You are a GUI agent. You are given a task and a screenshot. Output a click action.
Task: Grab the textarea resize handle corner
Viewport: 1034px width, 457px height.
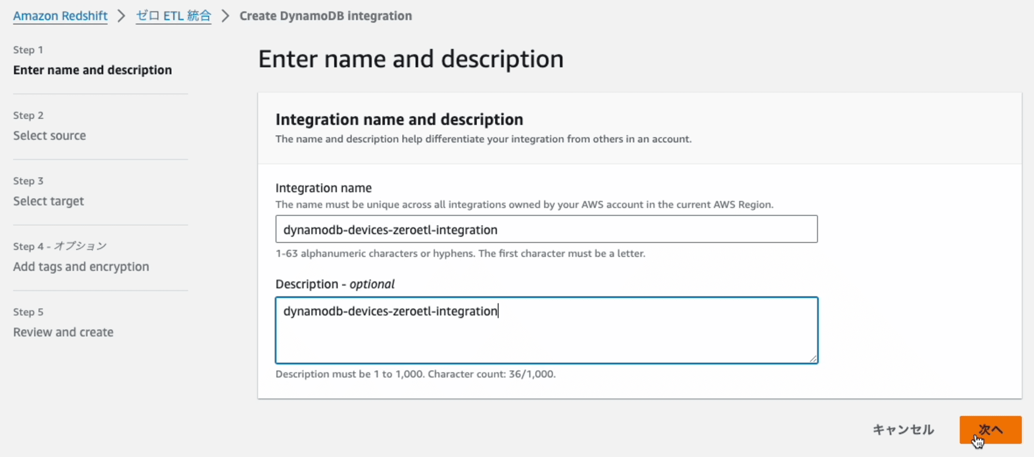[x=813, y=358]
